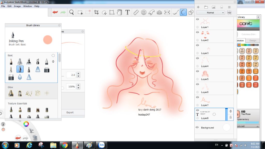Click the Export button
Screen dimensions: 265x149
pyautogui.click(x=70, y=112)
